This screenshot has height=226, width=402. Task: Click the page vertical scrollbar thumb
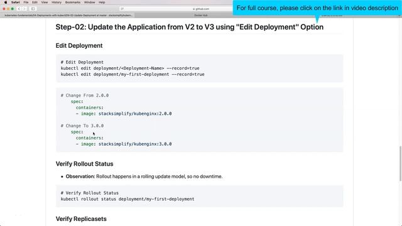[x=400, y=164]
